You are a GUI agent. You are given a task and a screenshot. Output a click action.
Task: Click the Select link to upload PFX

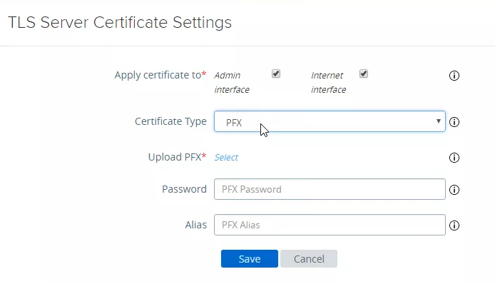click(x=226, y=157)
